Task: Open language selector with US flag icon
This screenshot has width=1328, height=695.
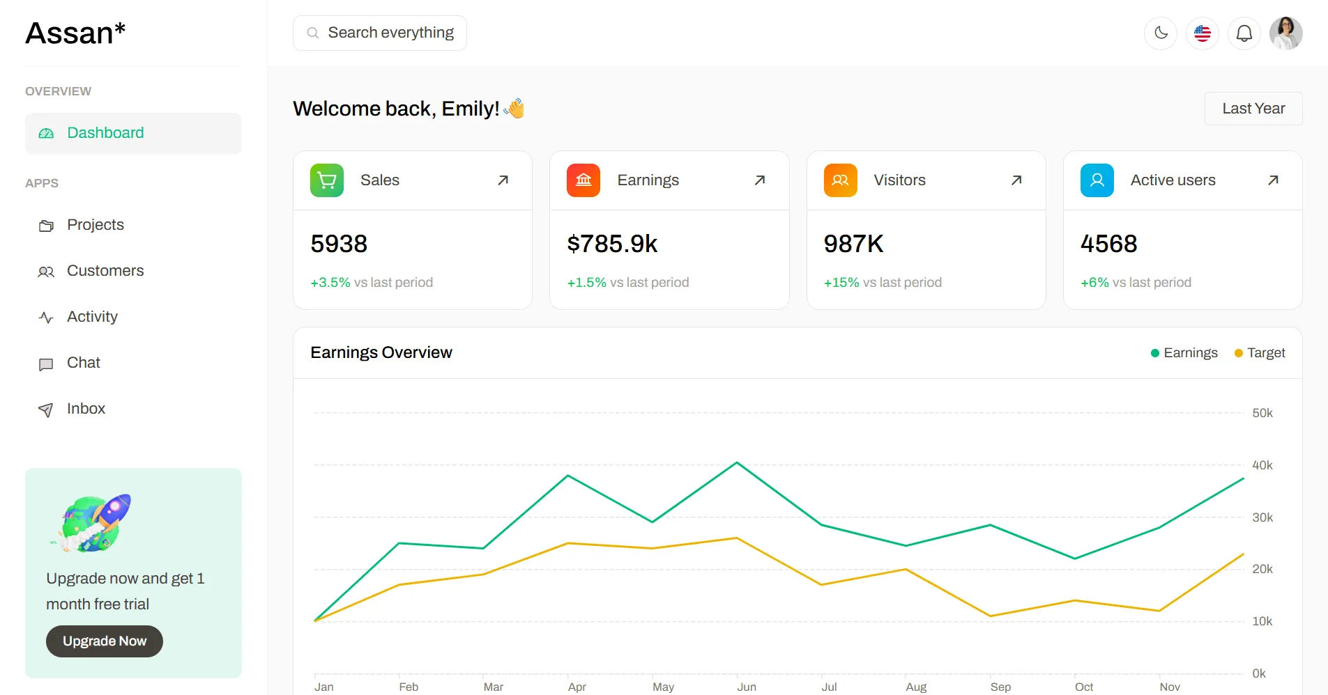Action: (x=1203, y=33)
